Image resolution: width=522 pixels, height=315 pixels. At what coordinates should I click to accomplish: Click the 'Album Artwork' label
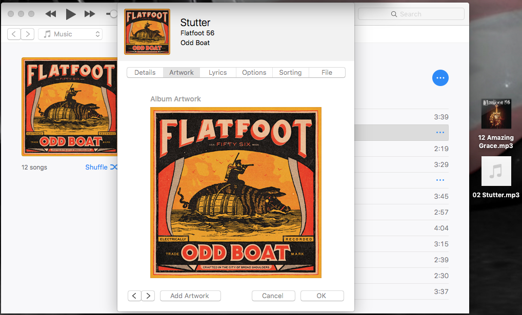[x=175, y=99]
